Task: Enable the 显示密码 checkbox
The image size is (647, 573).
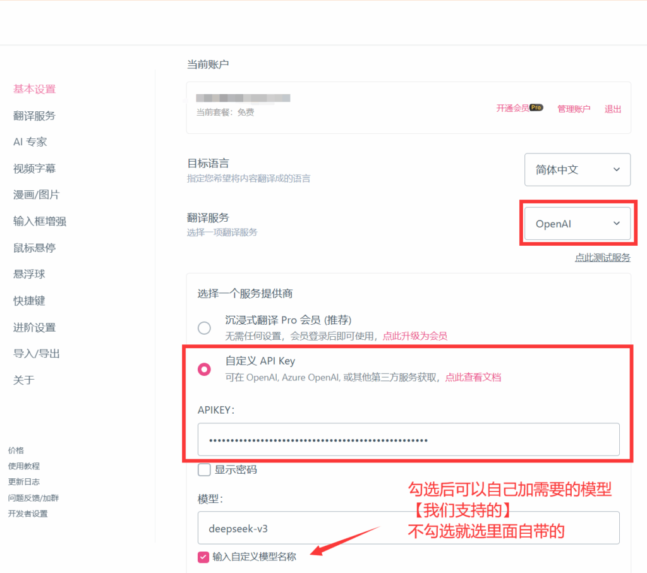Action: click(205, 470)
